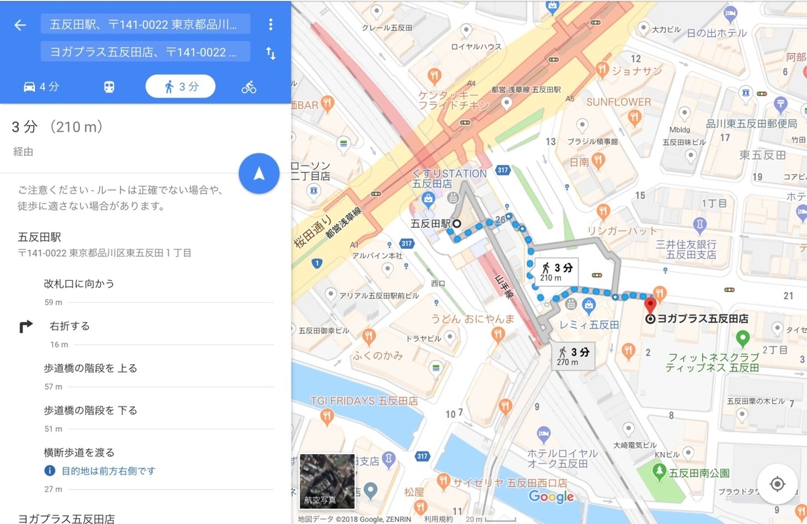The height and width of the screenshot is (524, 807).
Task: Click the ブラジル領事館 place pin
Action: (582, 124)
